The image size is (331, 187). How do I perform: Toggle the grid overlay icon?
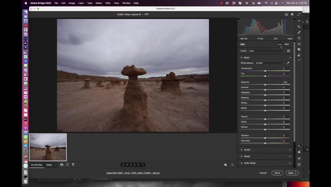point(299,164)
